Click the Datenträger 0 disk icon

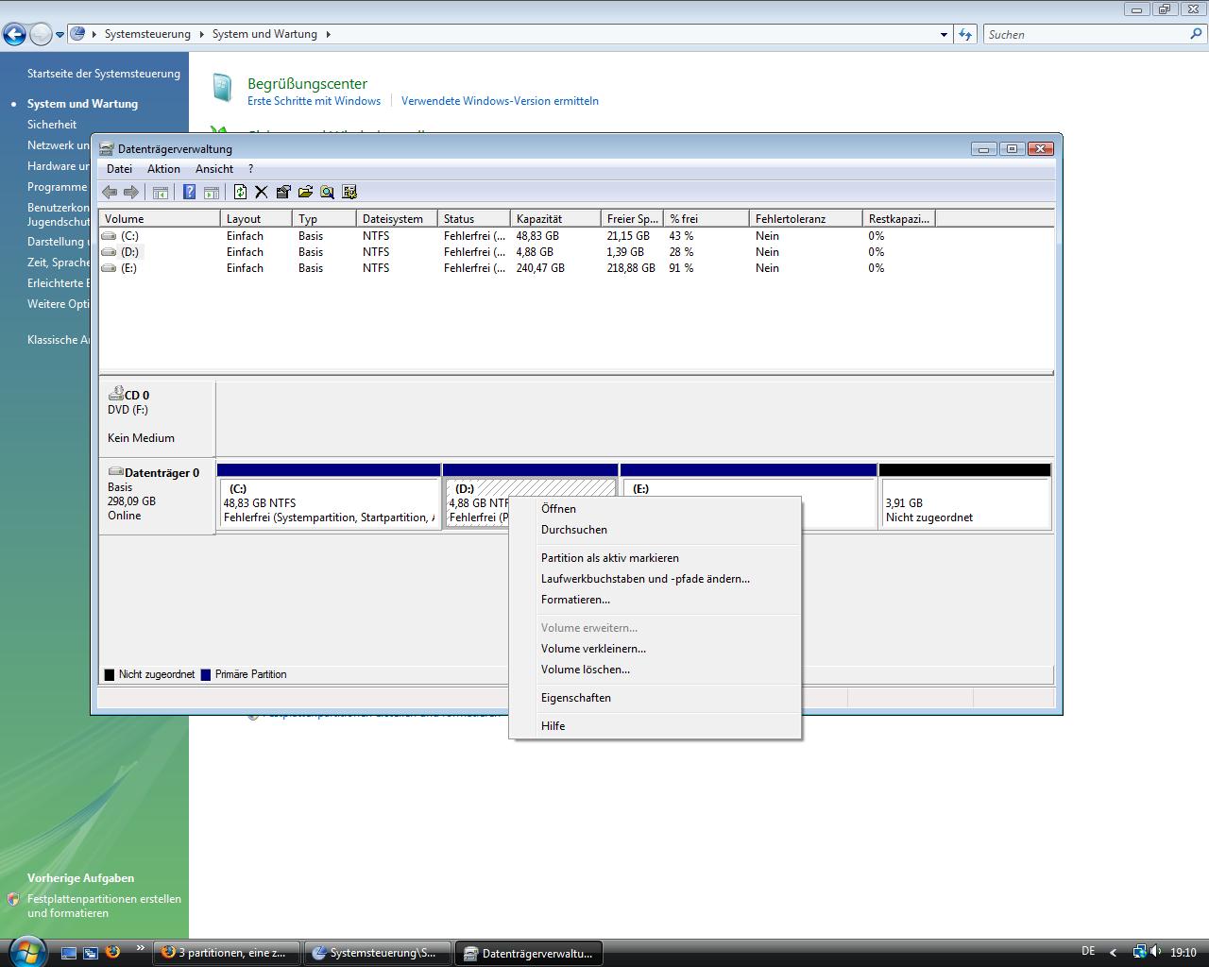tap(116, 472)
